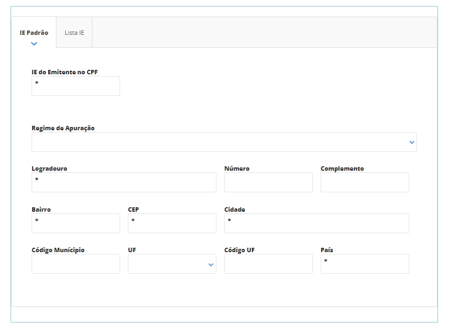Viewport: 449px width, 332px height.
Task: Select the Número input field
Action: tap(268, 182)
